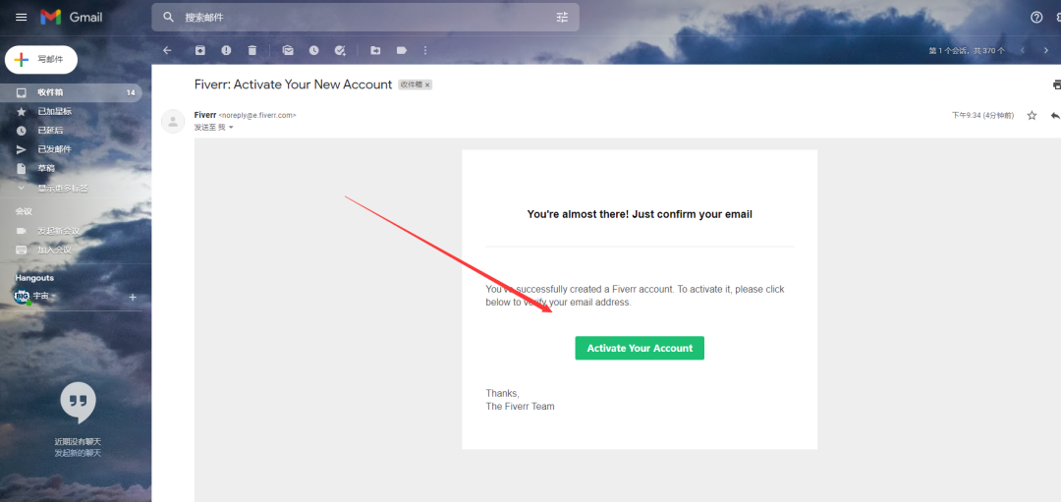Open search options filter in search bar

562,18
